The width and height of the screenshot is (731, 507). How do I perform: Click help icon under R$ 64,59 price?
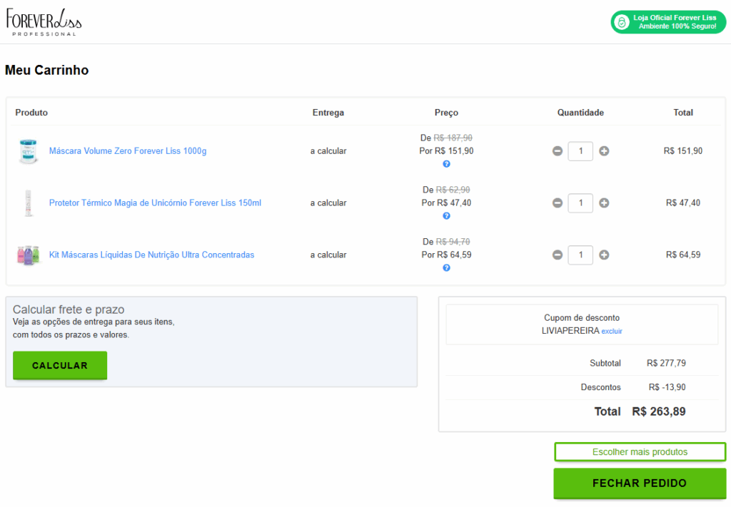[446, 268]
